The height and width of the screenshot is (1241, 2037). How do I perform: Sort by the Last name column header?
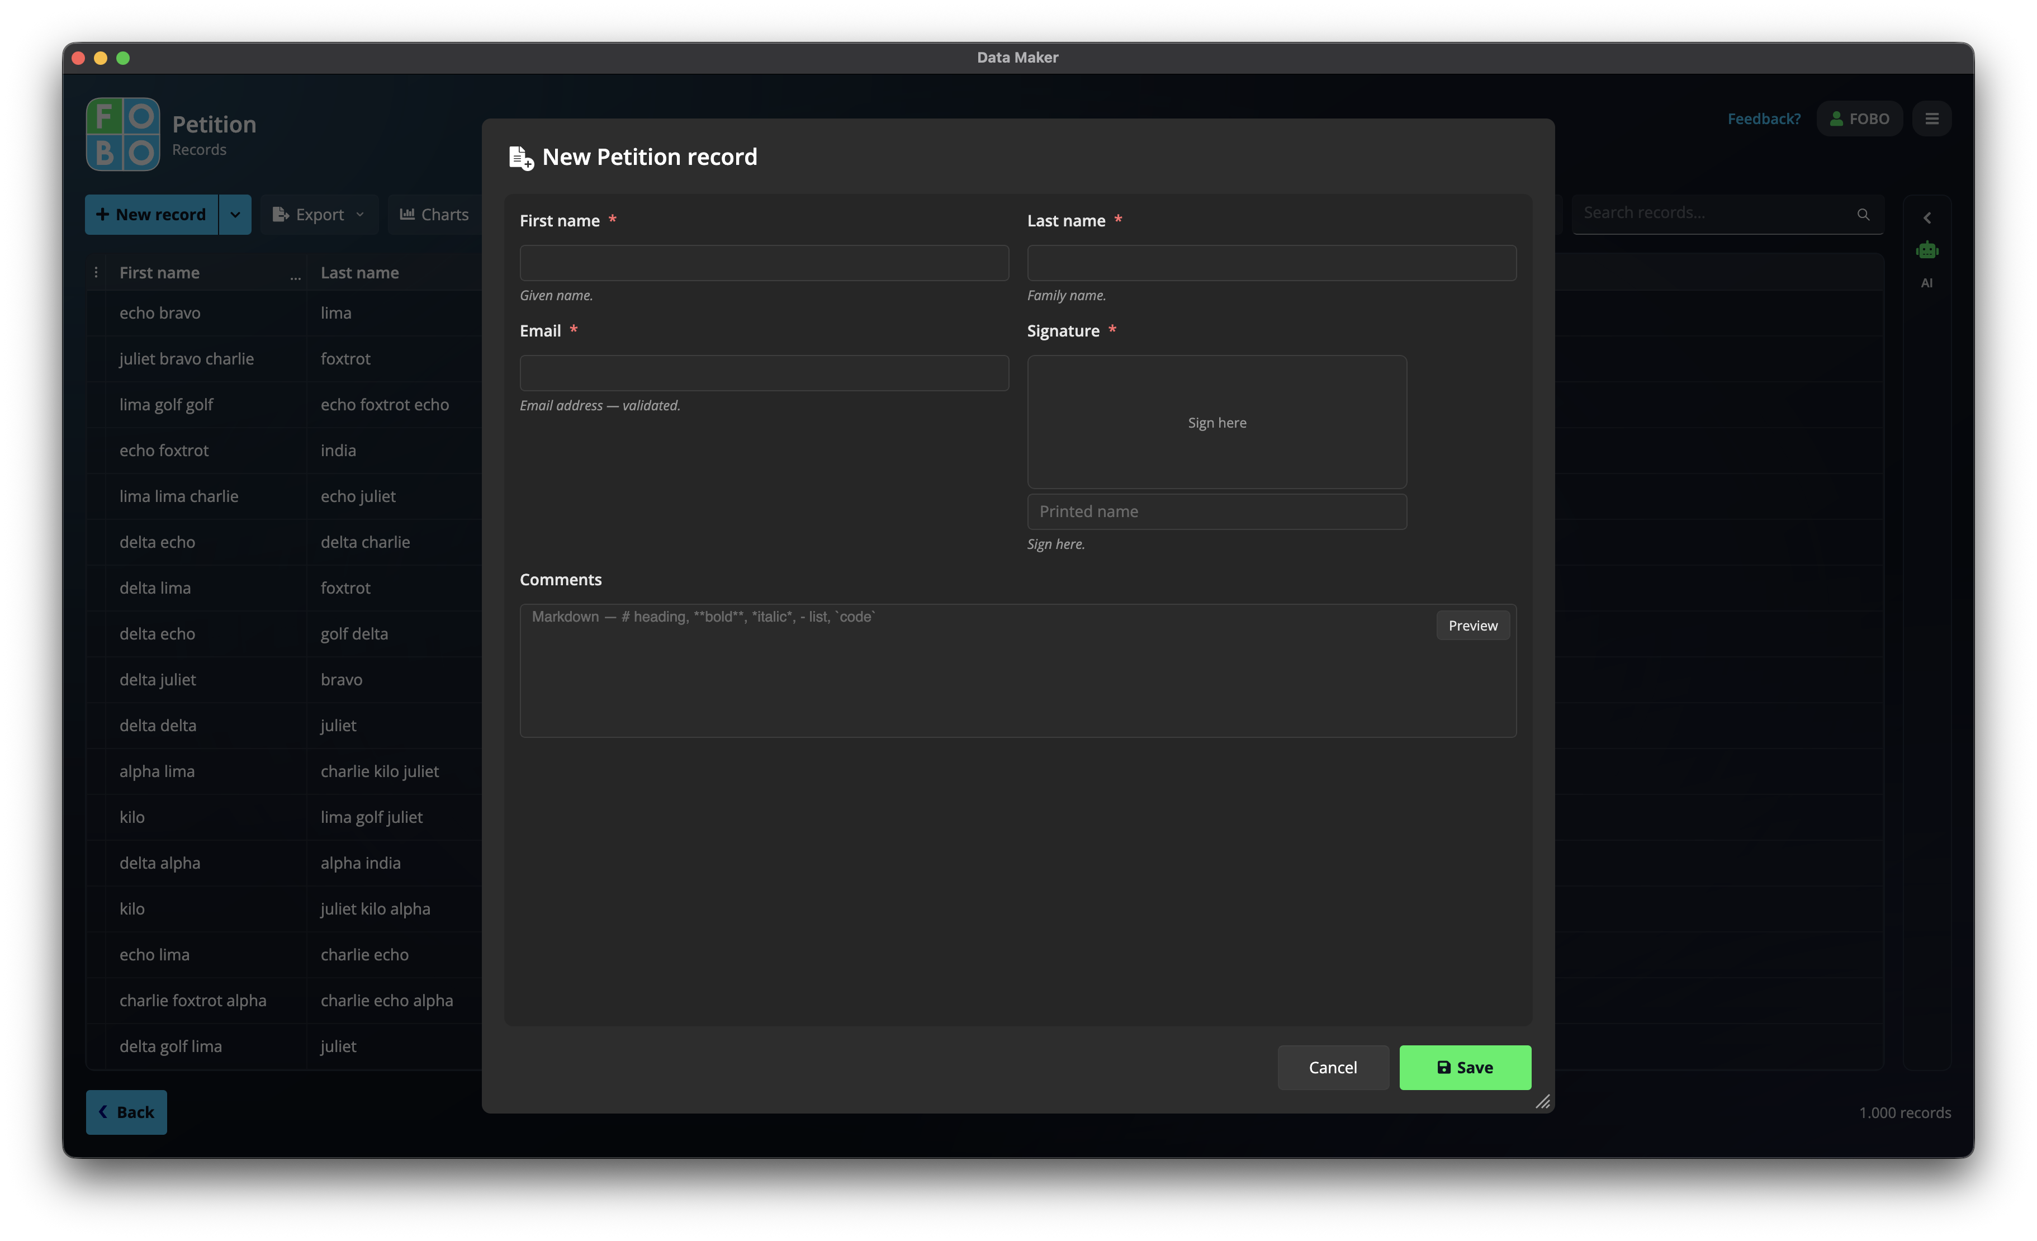click(359, 273)
